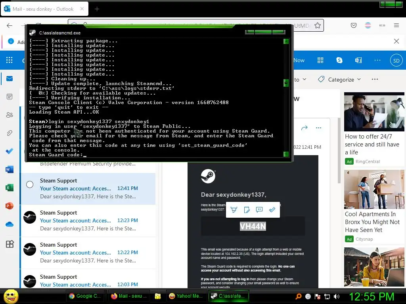Switch to Yahoo! Messenger taskbar item
The width and height of the screenshot is (406, 304).
186,296
